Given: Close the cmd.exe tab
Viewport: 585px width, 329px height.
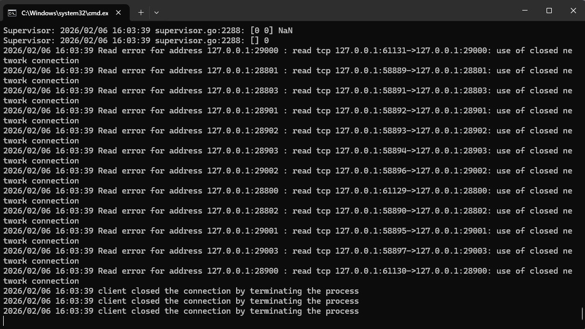Looking at the screenshot, I should click(119, 13).
